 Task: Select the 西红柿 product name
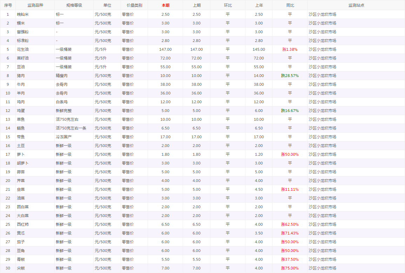tap(23, 224)
